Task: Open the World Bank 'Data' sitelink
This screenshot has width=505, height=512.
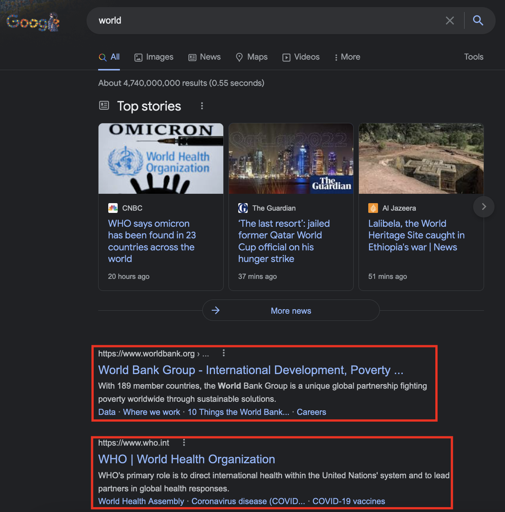Action: [107, 412]
